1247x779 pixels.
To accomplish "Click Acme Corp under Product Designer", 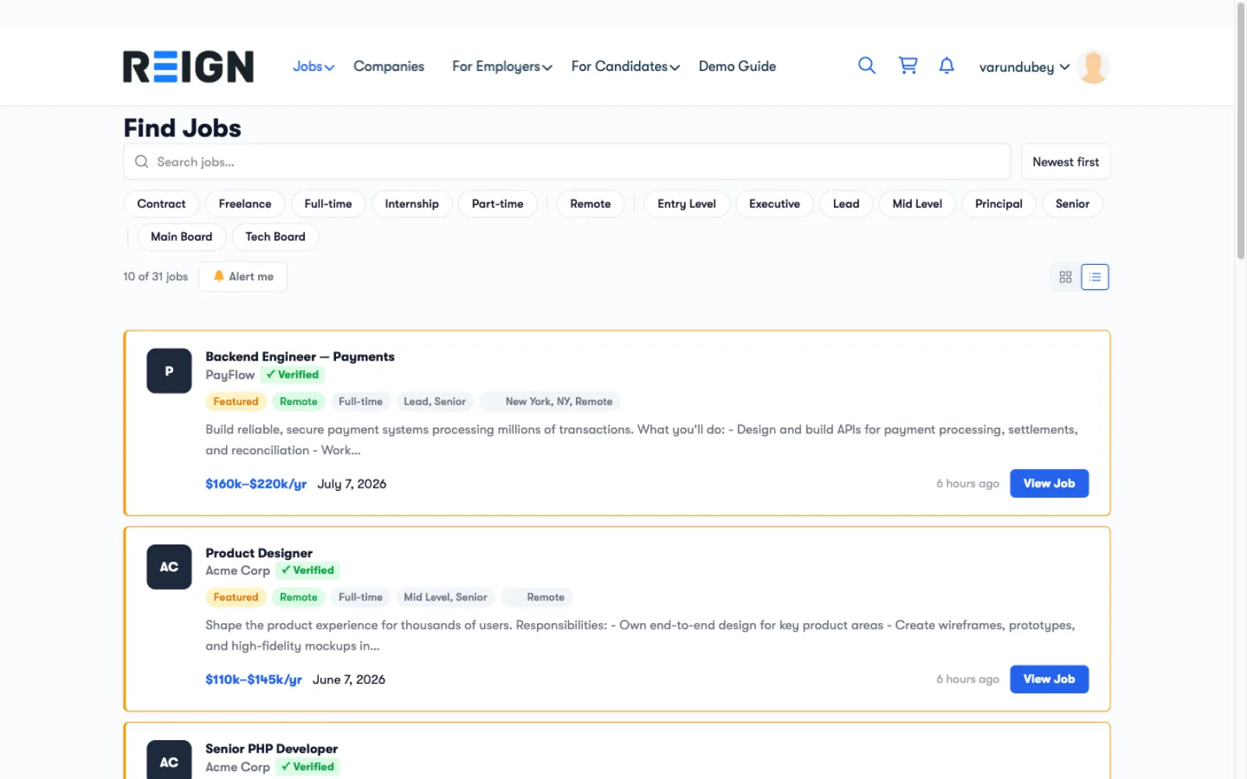I will (238, 571).
